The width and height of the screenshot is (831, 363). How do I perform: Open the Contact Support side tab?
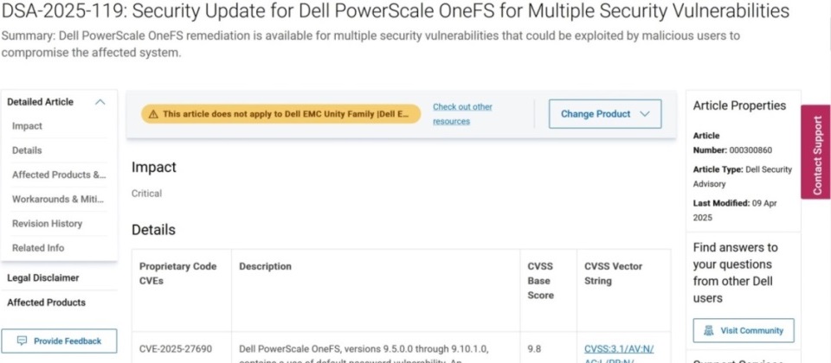815,152
